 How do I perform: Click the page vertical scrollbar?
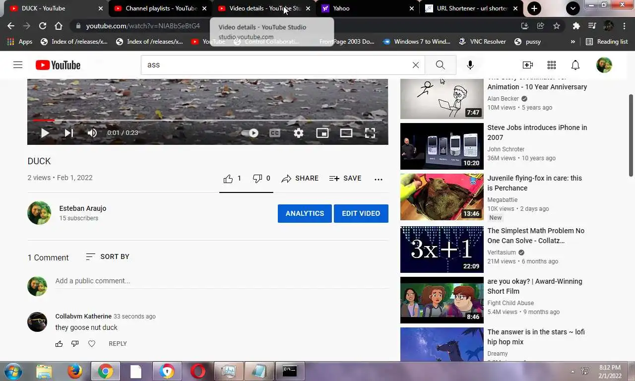pos(631,135)
